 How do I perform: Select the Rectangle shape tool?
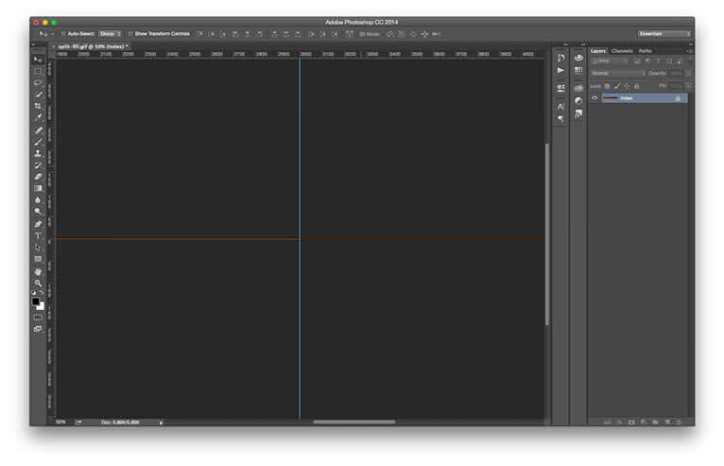pyautogui.click(x=38, y=259)
